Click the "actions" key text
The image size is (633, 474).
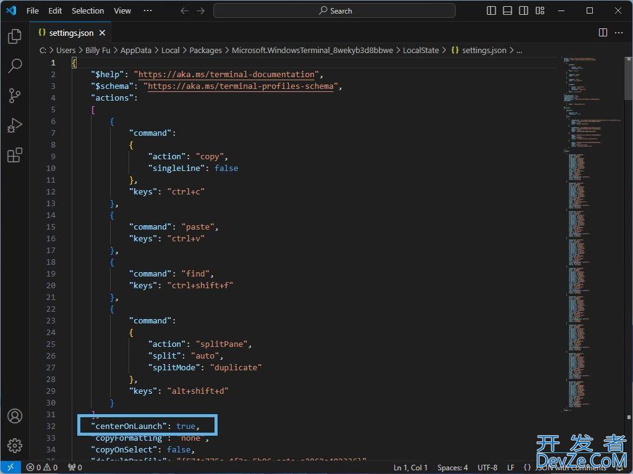(x=112, y=98)
